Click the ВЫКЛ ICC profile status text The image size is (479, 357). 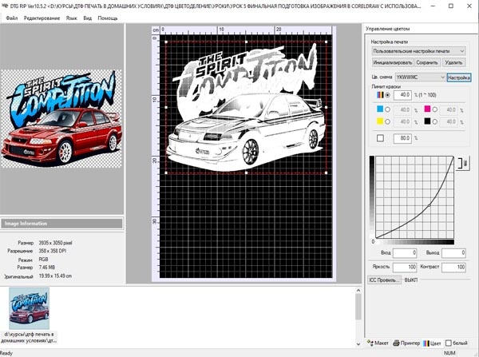pyautogui.click(x=411, y=280)
